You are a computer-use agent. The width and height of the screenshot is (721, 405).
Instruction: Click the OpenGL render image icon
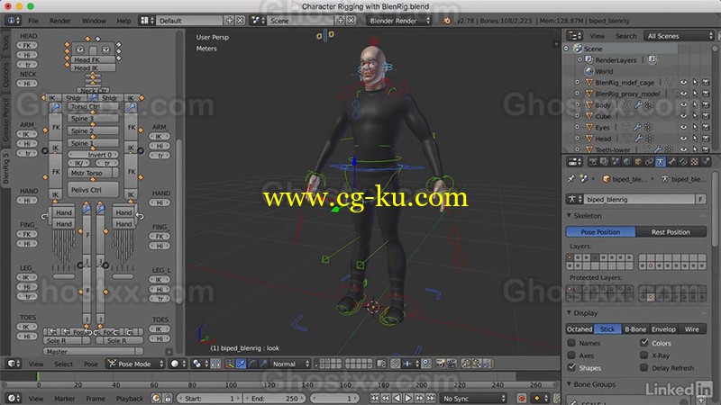(x=440, y=364)
